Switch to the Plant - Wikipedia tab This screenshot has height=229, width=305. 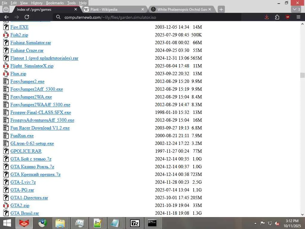coord(114,9)
